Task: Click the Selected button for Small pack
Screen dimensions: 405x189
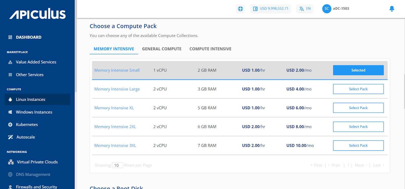Action: pyautogui.click(x=358, y=70)
